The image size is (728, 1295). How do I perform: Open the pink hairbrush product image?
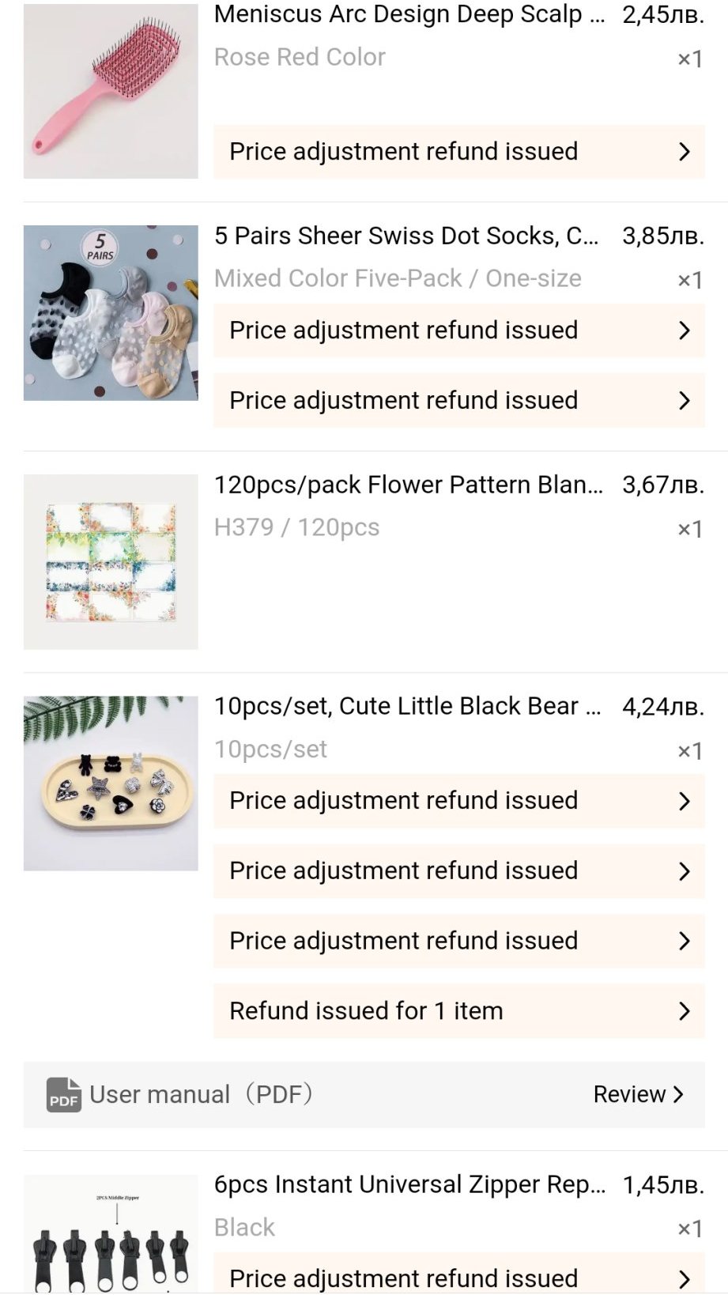click(111, 91)
